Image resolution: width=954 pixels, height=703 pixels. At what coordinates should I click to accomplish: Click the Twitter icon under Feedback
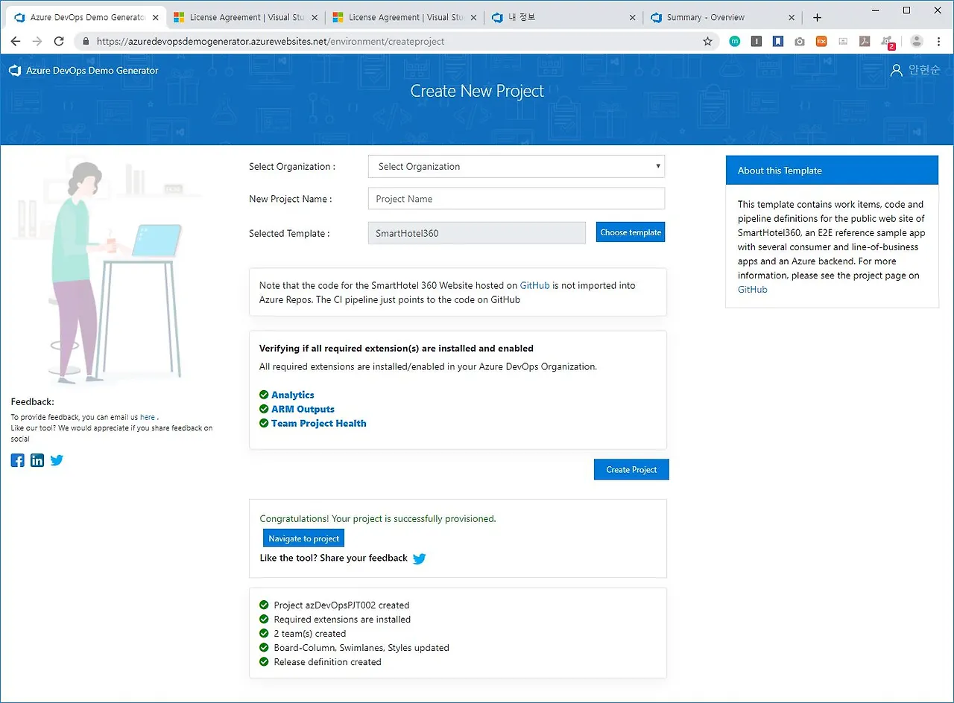tap(57, 460)
